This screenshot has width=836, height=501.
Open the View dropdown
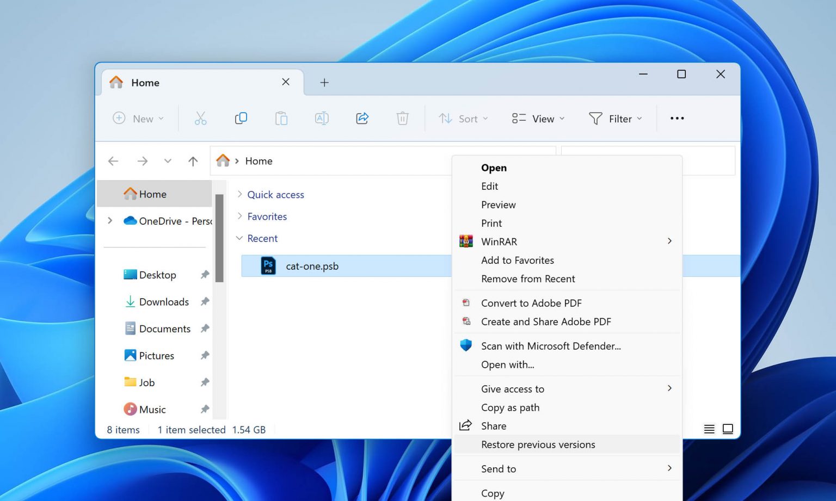click(x=538, y=119)
